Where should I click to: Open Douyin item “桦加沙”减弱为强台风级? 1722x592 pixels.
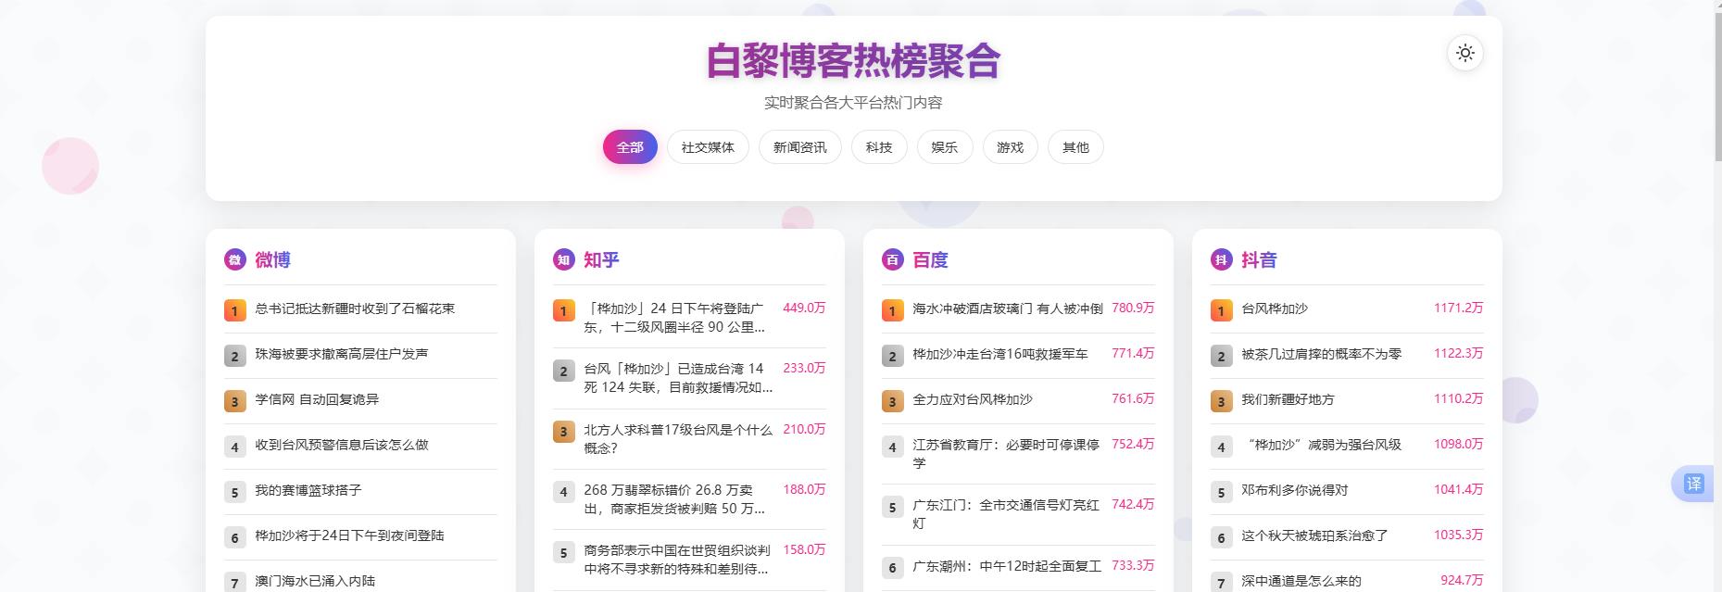coord(1322,445)
